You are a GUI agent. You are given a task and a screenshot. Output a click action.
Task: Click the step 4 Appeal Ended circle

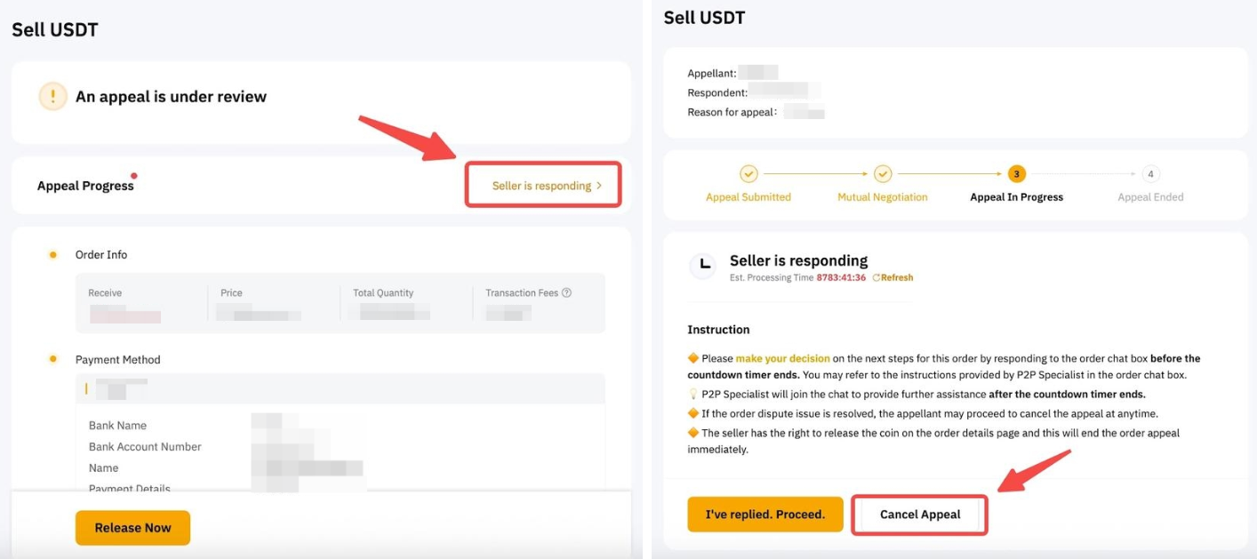tap(1150, 174)
